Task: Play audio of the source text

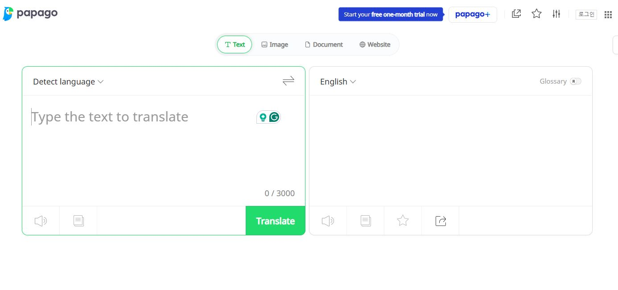Action: click(41, 221)
